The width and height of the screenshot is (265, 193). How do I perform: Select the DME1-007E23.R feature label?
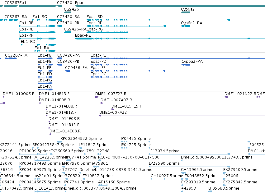tap(111, 94)
